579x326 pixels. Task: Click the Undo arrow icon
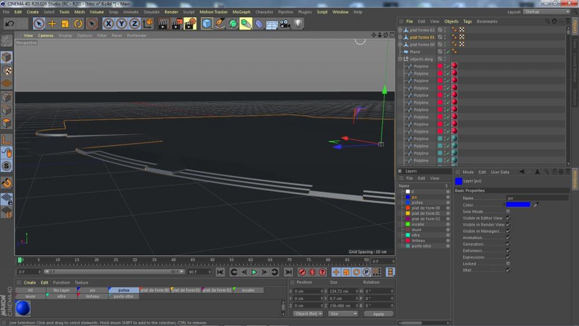coord(9,24)
